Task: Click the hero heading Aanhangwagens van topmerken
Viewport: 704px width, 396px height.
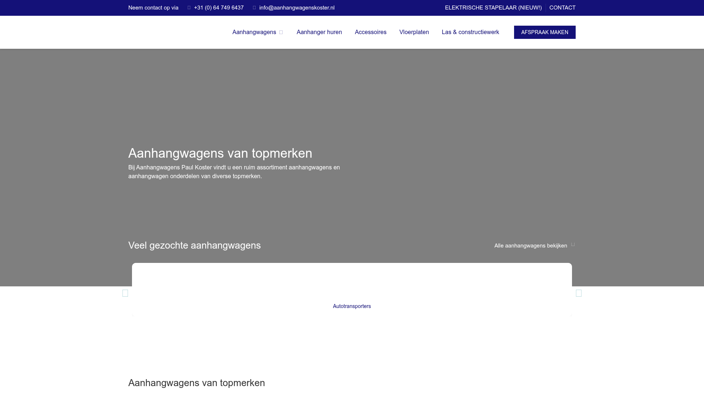Action: (x=220, y=153)
